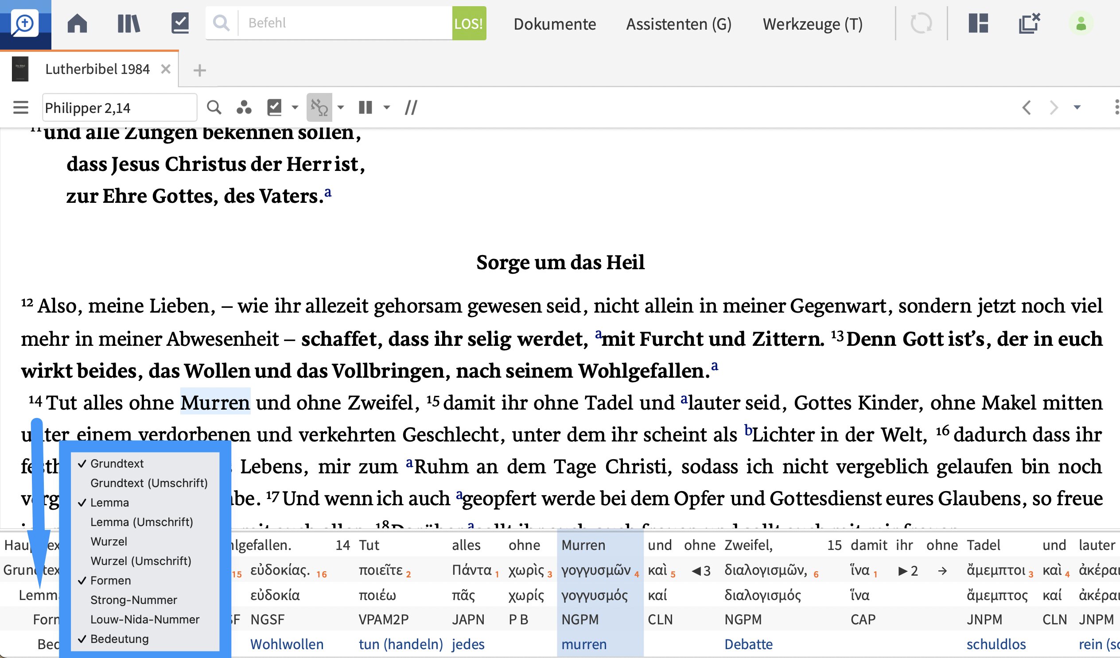Click morphology code VPAM2P
This screenshot has width=1120, height=658.
click(384, 620)
